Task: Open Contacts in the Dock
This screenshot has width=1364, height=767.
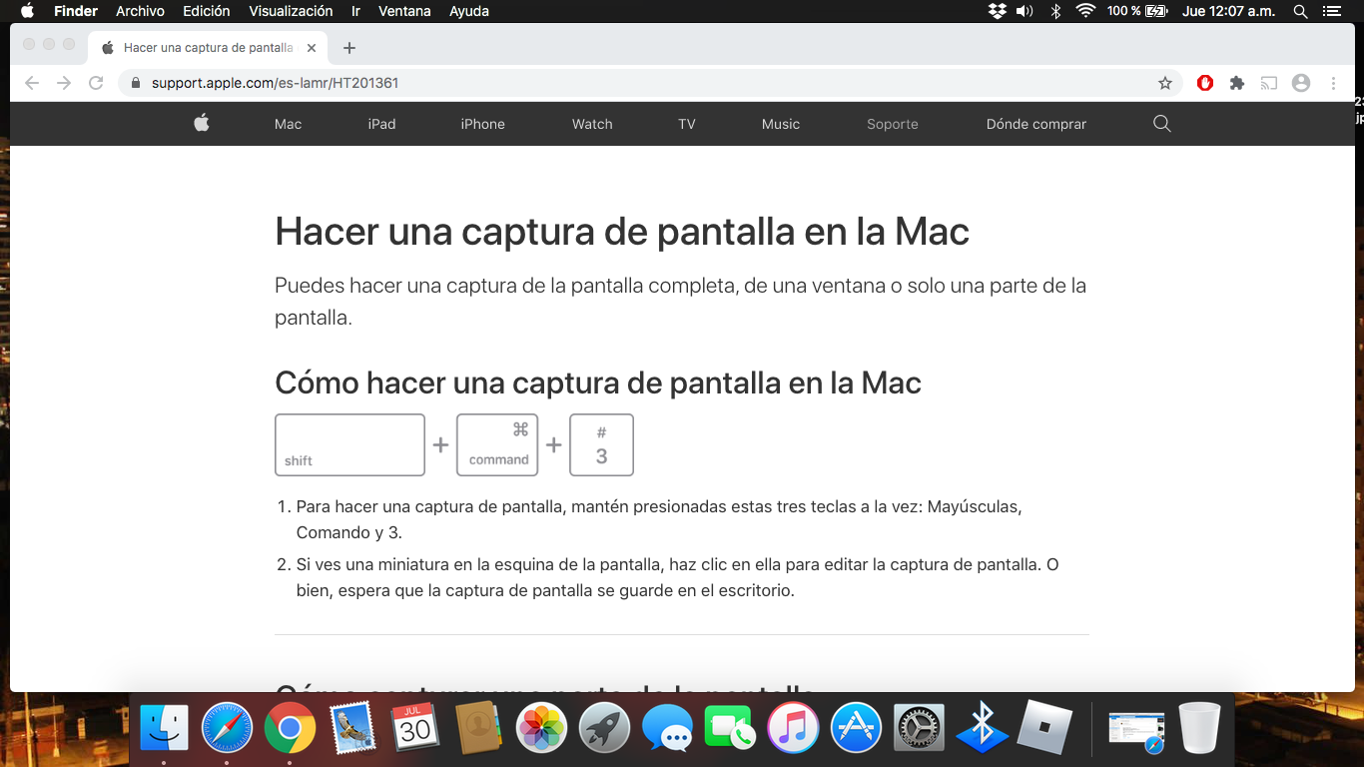Action: 478,728
